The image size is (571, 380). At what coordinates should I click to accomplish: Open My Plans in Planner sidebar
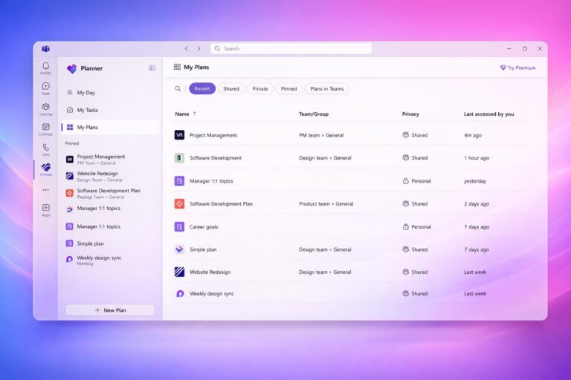click(x=110, y=127)
